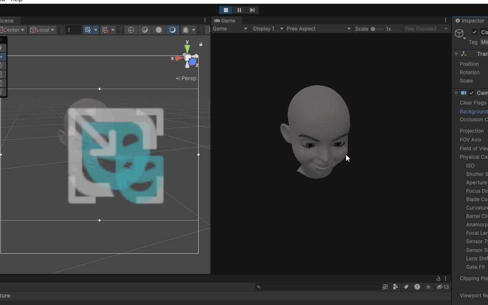Click the Gate Fit property label
Screen dimensions: 488x305
click(x=475, y=267)
